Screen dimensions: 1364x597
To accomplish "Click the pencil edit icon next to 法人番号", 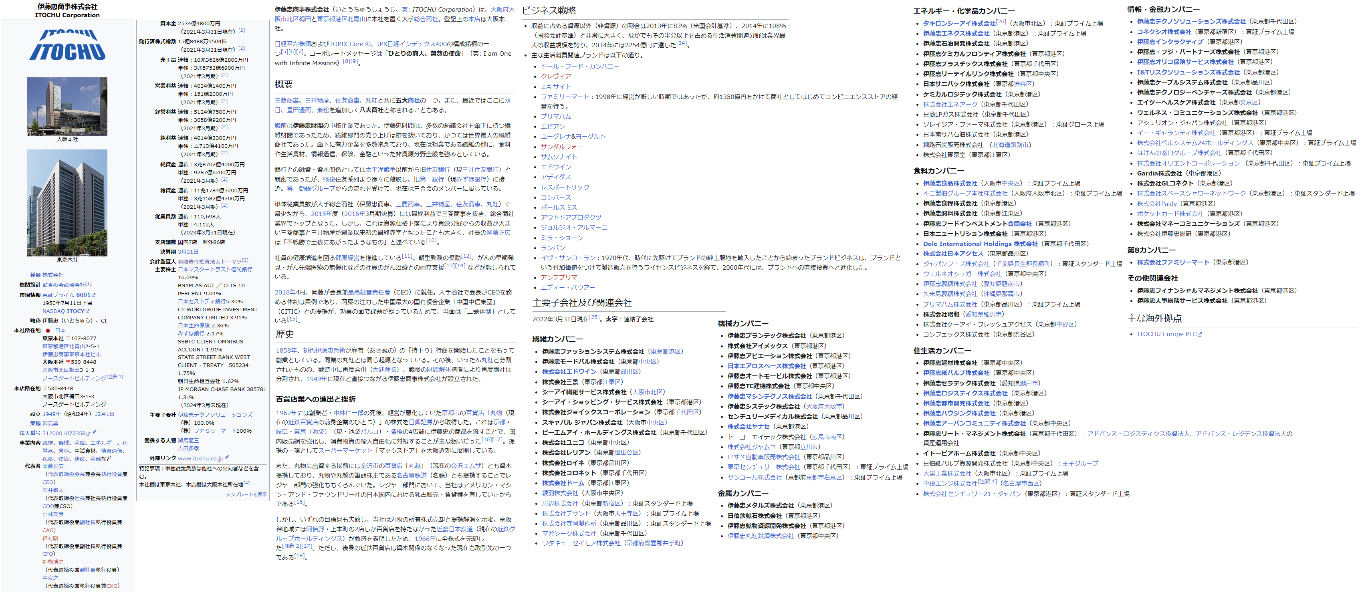I will tap(94, 432).
